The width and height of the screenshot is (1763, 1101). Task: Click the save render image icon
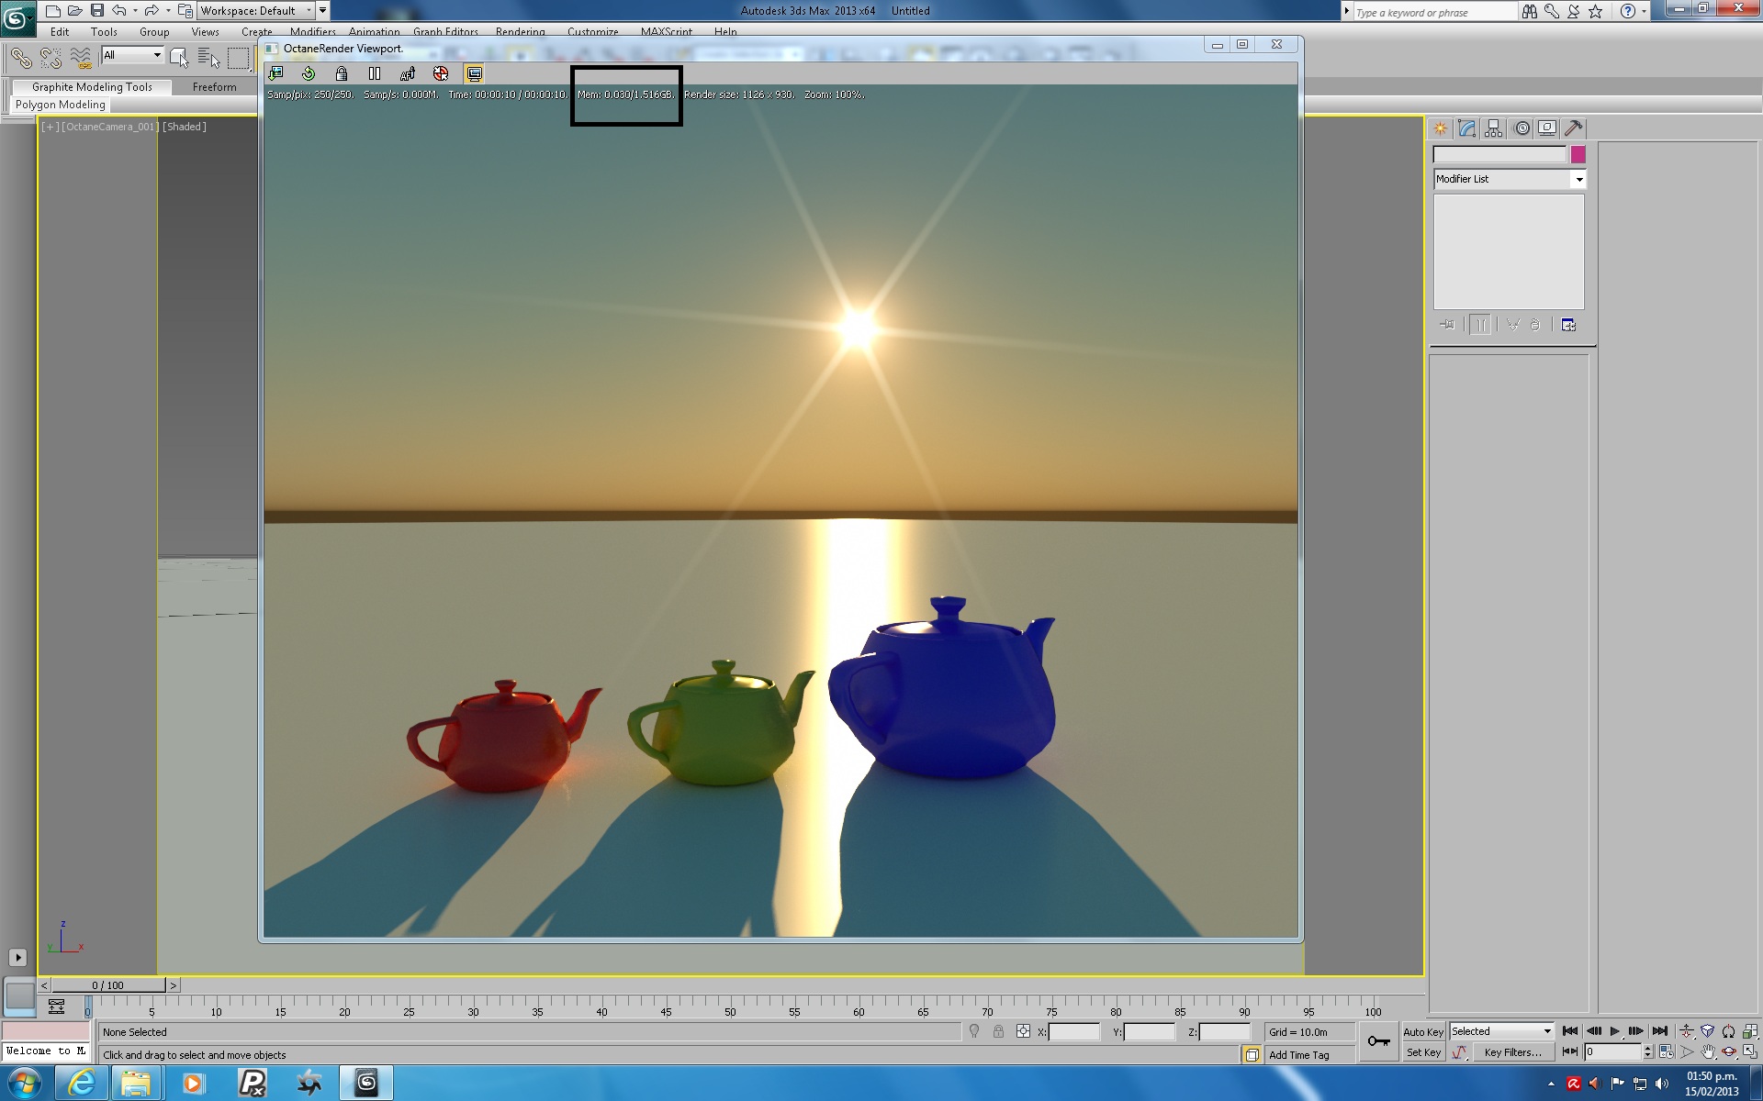click(275, 73)
